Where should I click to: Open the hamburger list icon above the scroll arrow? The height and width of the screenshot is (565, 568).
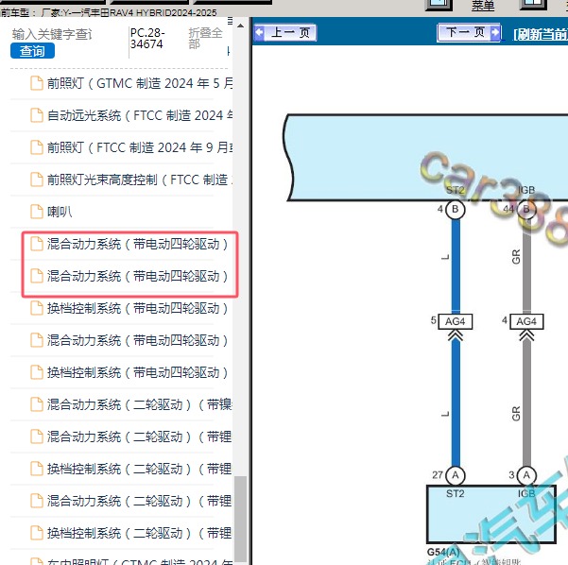pos(230,21)
